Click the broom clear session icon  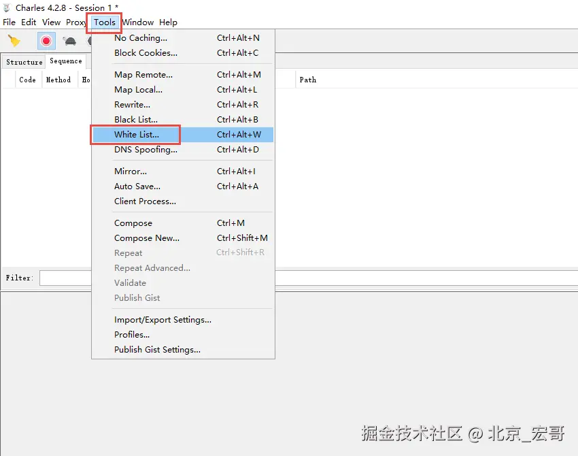(14, 41)
